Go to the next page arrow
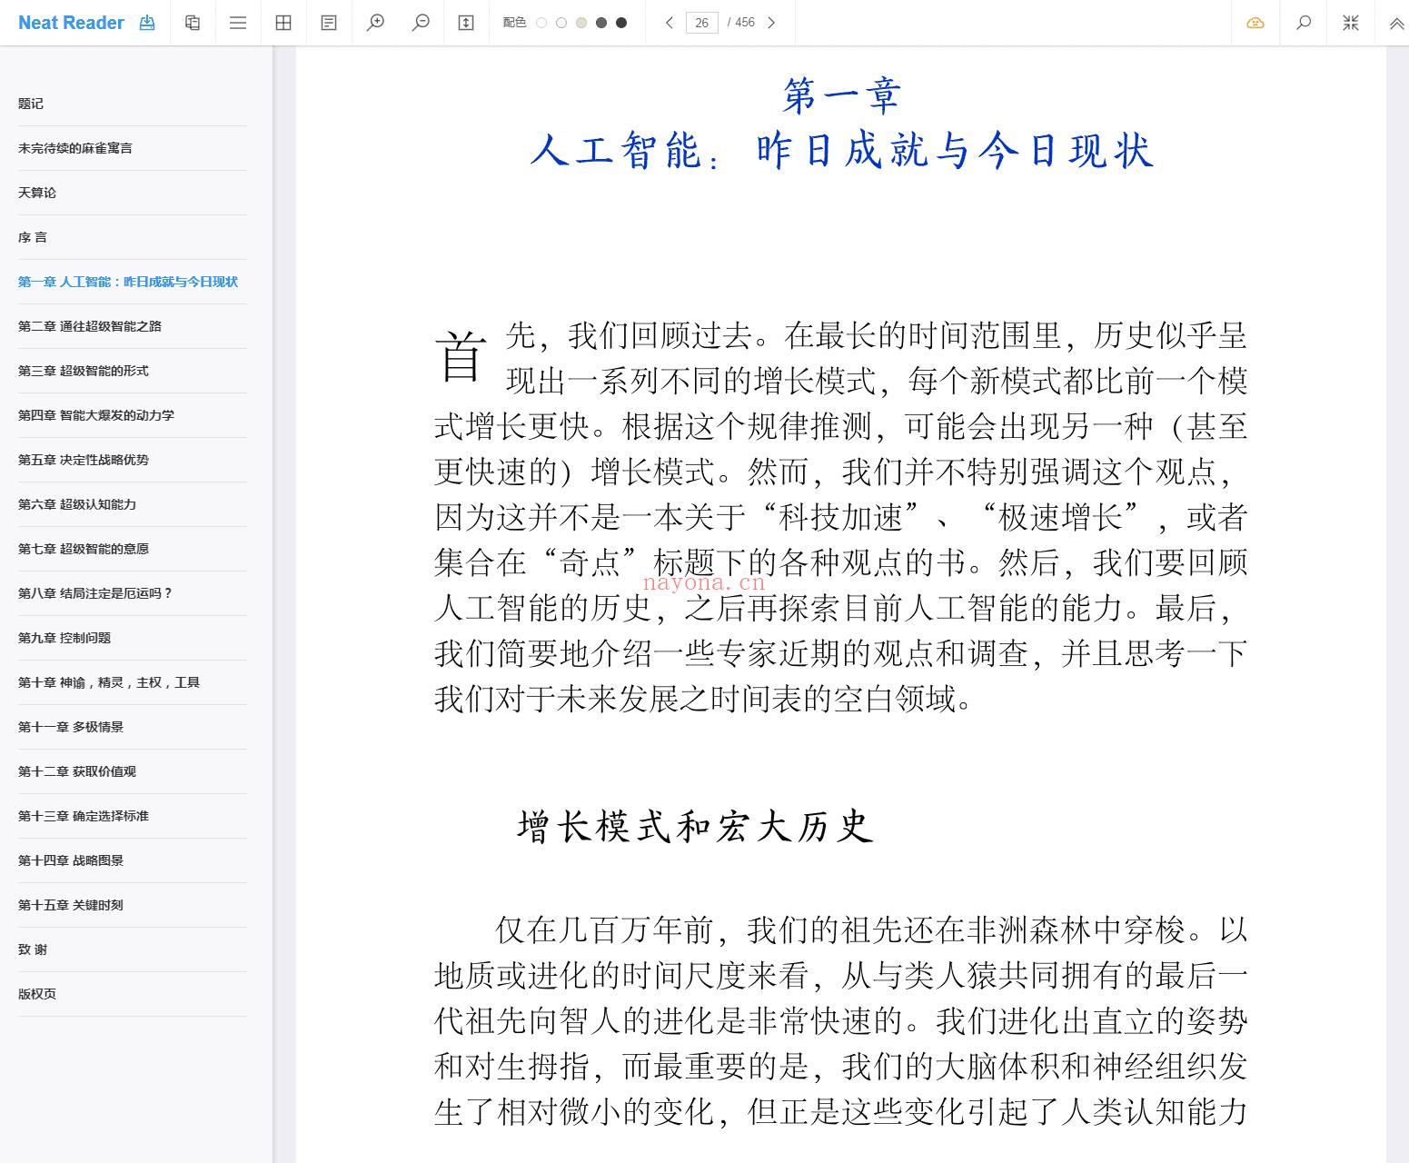The width and height of the screenshot is (1409, 1163). tap(771, 23)
